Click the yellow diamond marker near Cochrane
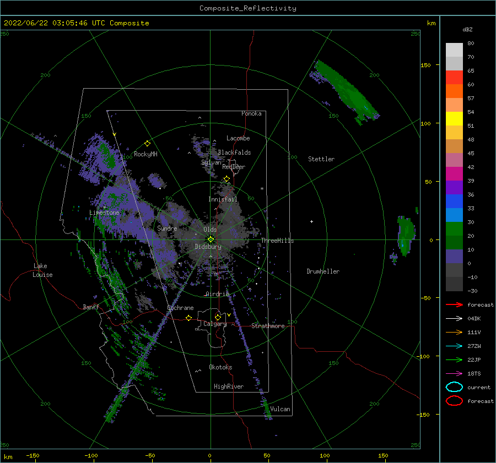 tap(189, 318)
